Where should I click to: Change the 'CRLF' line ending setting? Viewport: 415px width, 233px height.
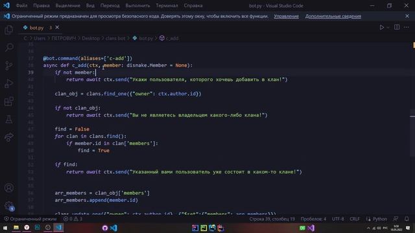[x=355, y=219]
